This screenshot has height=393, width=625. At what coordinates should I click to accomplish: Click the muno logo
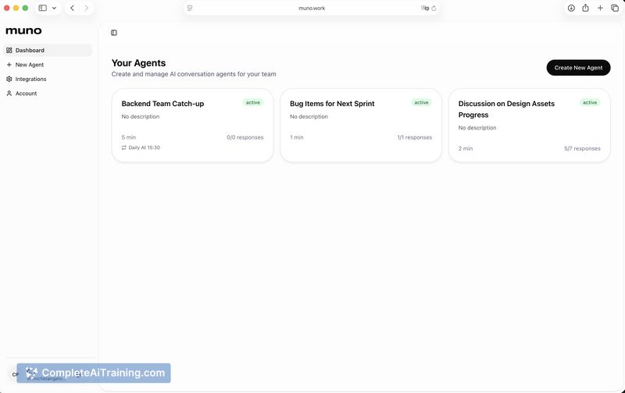pyautogui.click(x=24, y=30)
